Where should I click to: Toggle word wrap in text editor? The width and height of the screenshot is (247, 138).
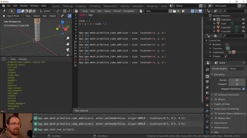pos(196,11)
